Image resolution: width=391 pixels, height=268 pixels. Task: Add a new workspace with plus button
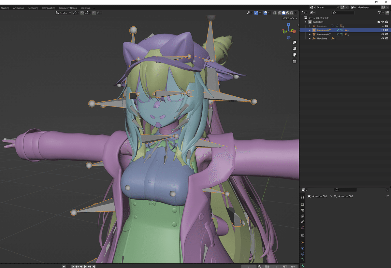94,8
